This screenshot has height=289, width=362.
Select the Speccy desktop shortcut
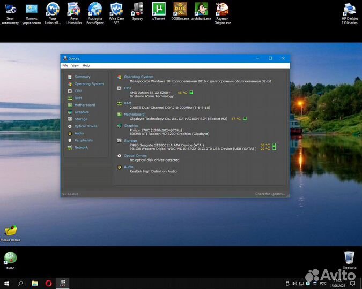137,12
